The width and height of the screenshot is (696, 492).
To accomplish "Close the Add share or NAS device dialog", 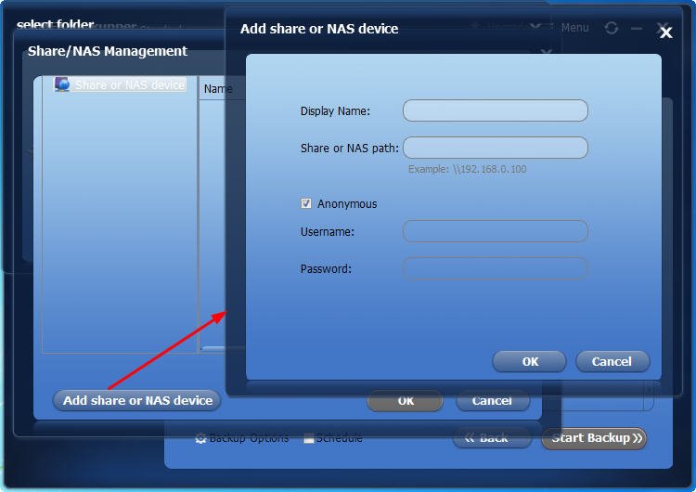I will click(x=665, y=32).
